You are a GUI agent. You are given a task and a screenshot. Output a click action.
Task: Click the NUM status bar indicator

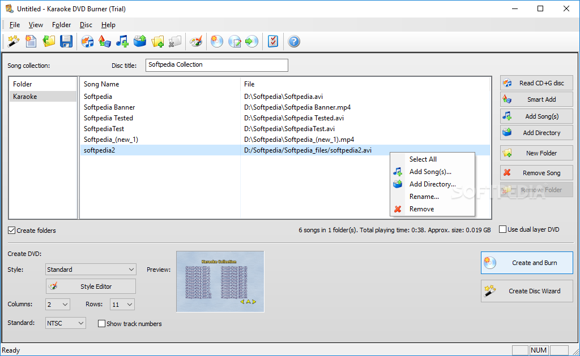pos(539,350)
